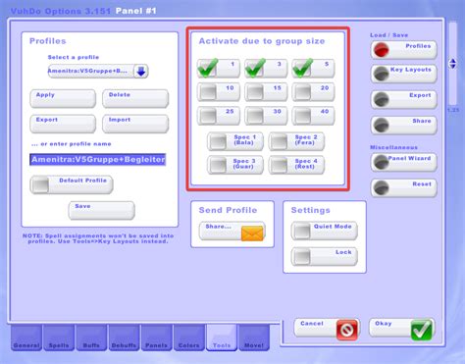Choose the Share option under Load / Save
Image resolution: width=465 pixels, height=364 pixels.
pyautogui.click(x=404, y=125)
